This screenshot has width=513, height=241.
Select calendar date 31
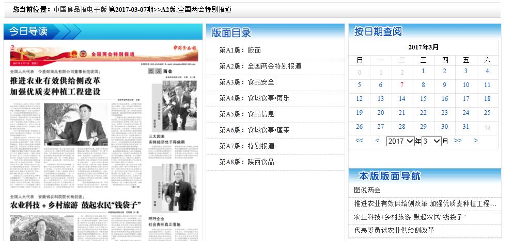click(466, 127)
